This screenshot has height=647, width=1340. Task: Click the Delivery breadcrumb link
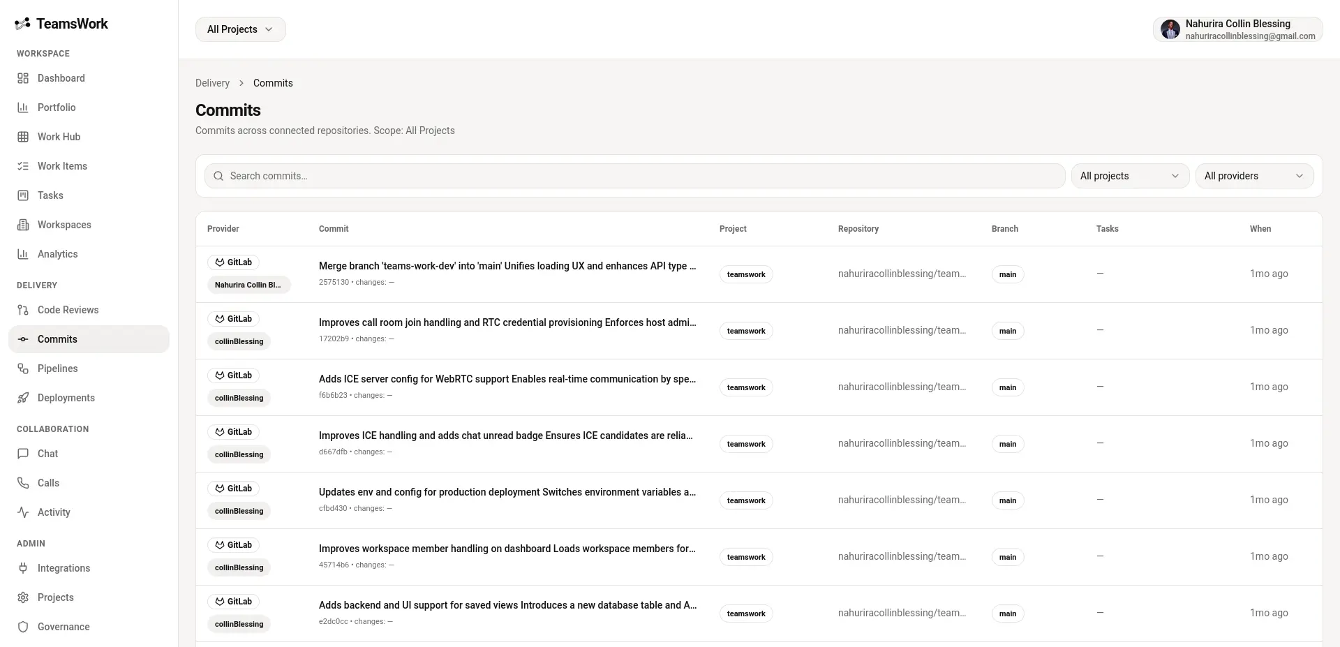pos(212,83)
